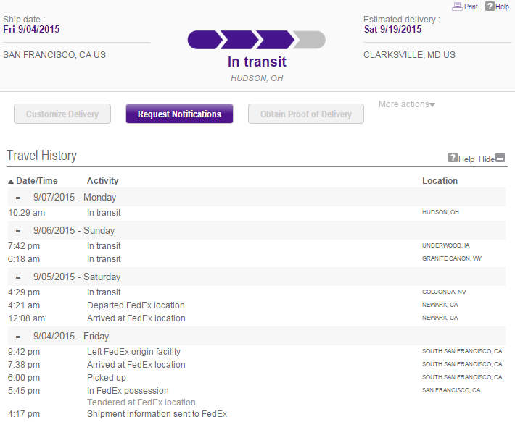The width and height of the screenshot is (515, 422).
Task: Click HUDSON, OH location cell
Action: pyautogui.click(x=440, y=212)
